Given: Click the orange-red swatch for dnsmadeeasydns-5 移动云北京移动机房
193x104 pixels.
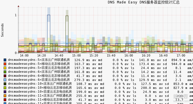Looking at the screenshot, I should pyautogui.click(x=5, y=64).
